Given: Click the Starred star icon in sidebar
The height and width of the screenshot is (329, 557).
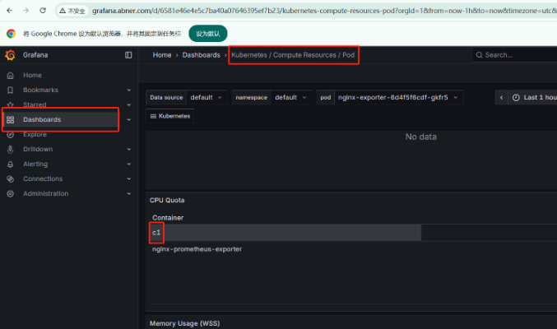Looking at the screenshot, I should coord(11,104).
